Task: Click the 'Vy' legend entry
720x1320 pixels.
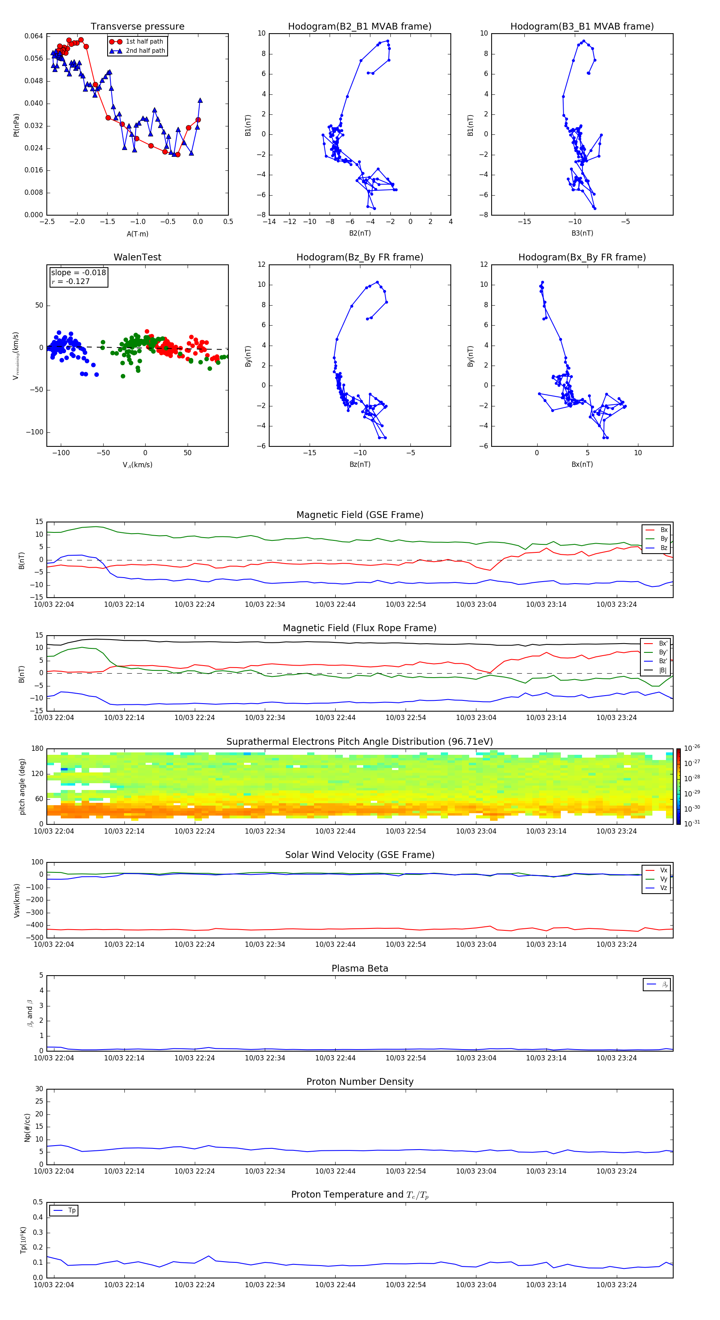Action: point(656,879)
